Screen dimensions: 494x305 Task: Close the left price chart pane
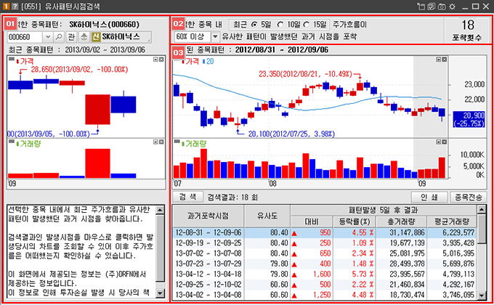tap(161, 60)
